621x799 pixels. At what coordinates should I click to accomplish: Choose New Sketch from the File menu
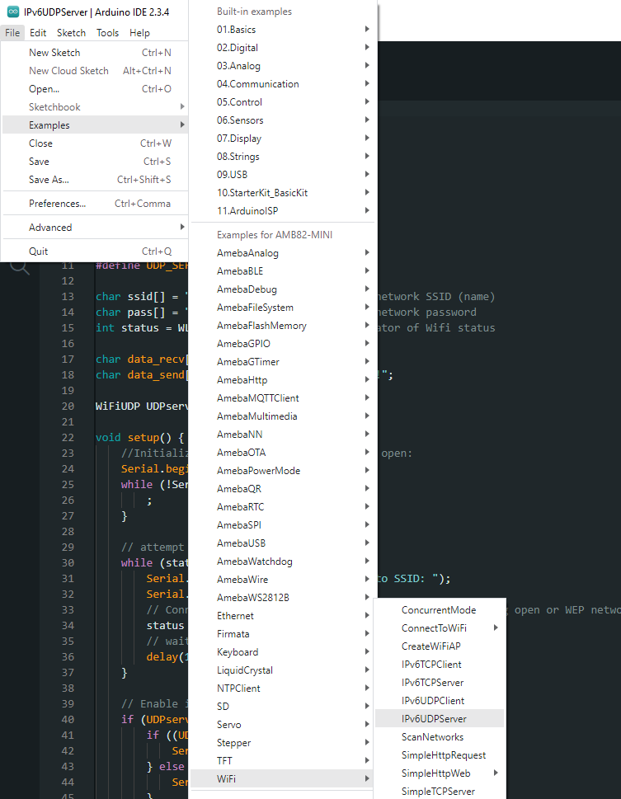click(54, 53)
